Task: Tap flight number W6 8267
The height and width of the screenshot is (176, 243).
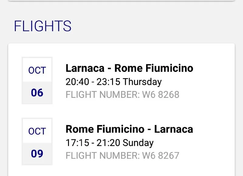Action: click(161, 156)
